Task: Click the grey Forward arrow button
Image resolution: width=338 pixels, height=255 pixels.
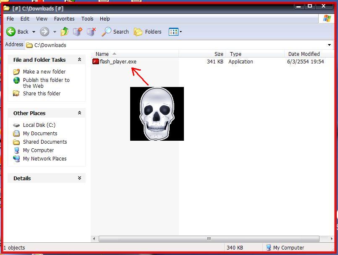Action: point(45,32)
